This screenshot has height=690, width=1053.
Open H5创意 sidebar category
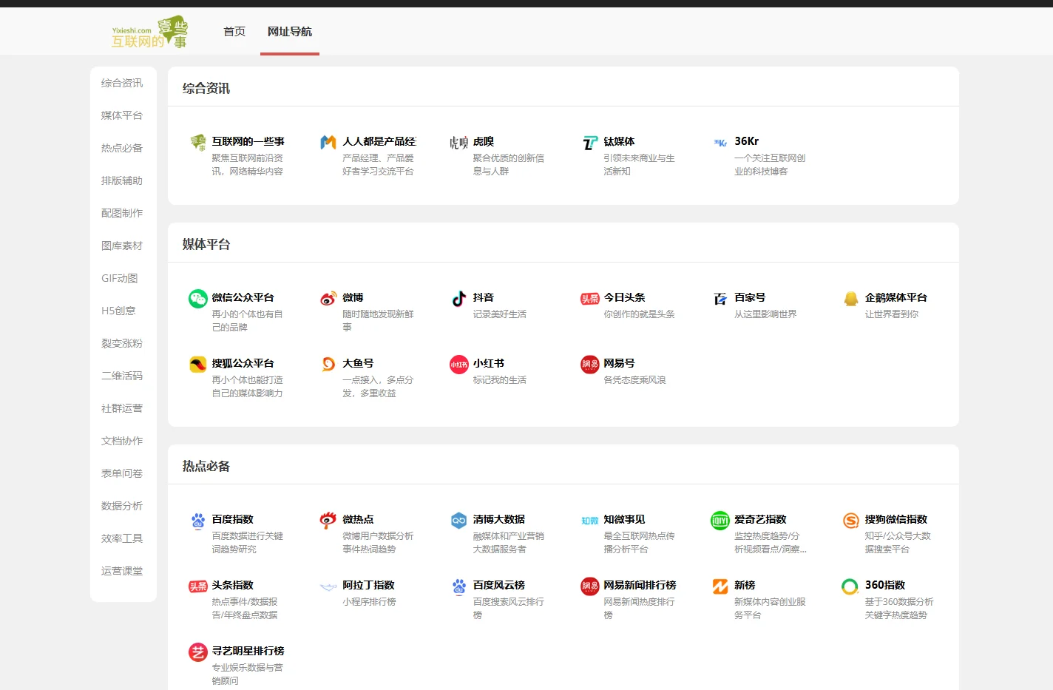tap(118, 311)
